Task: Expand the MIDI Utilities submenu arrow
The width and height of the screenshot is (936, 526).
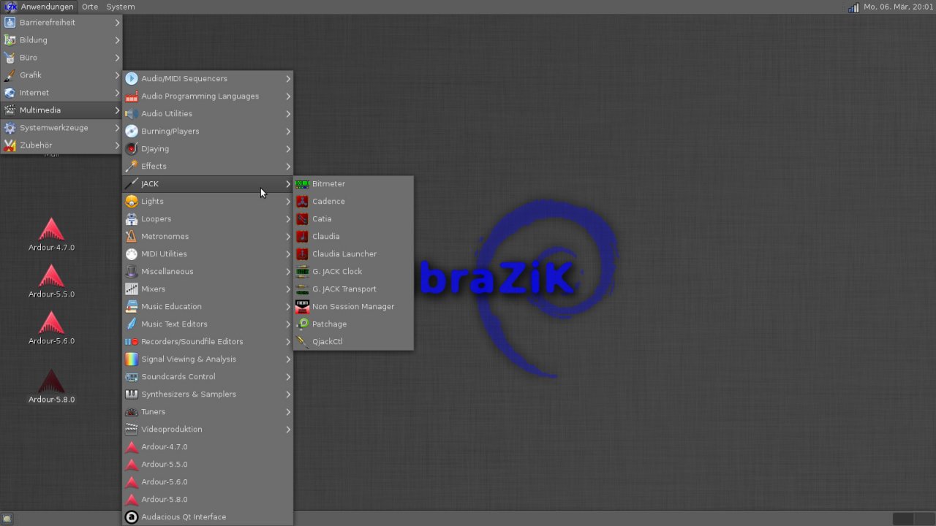Action: (288, 254)
